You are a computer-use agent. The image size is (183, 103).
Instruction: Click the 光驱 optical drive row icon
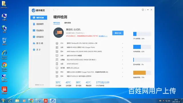57,64
